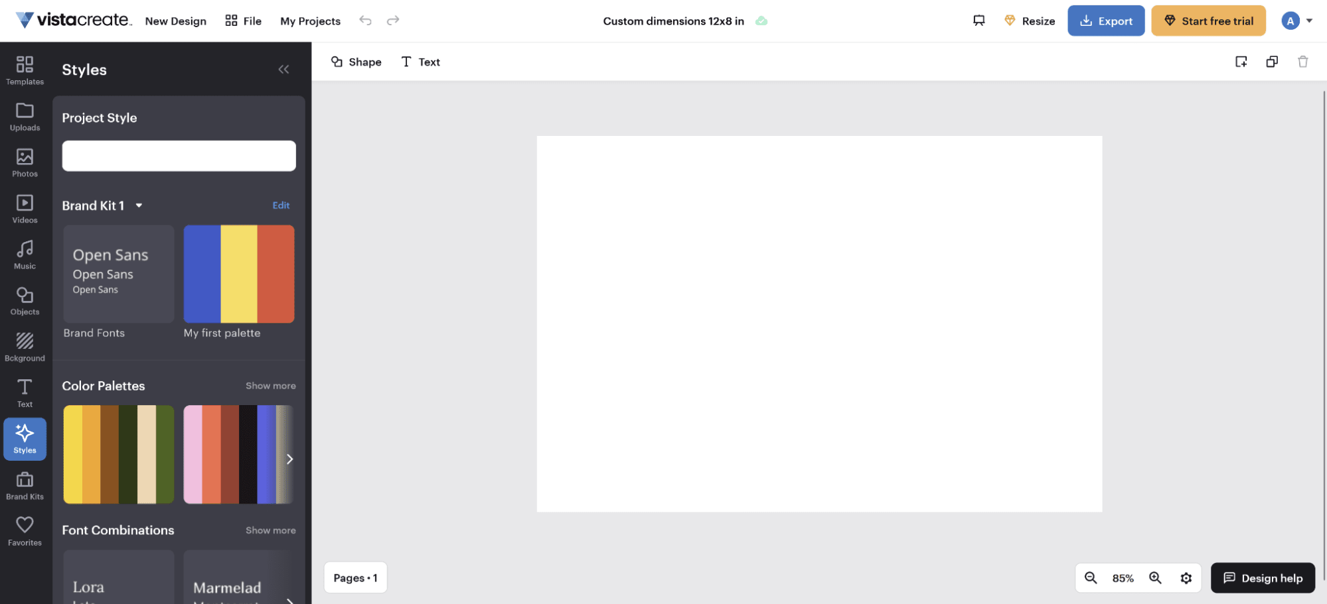Show next font combinations arrow
The height and width of the screenshot is (604, 1327).
tap(289, 600)
